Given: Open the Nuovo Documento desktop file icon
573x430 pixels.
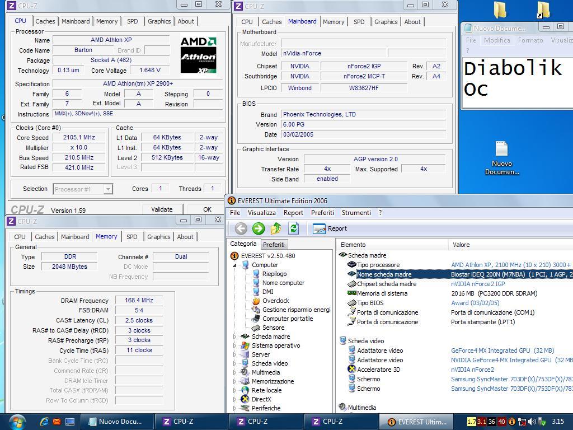Looking at the screenshot, I should pyautogui.click(x=502, y=158).
